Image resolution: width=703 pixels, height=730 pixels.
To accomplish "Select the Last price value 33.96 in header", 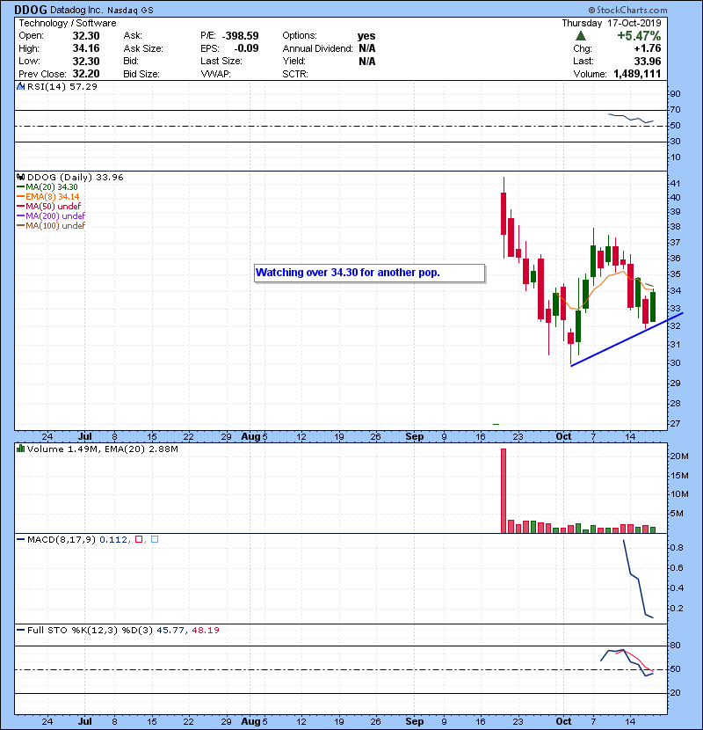I will click(647, 61).
